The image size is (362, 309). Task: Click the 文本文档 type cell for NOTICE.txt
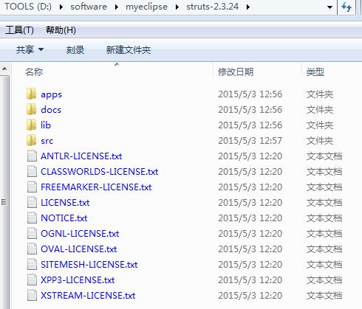[x=324, y=218]
